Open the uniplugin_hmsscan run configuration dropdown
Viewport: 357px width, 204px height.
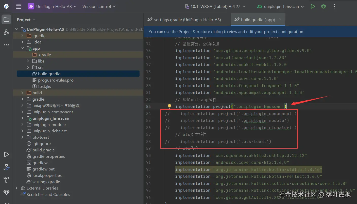point(280,7)
